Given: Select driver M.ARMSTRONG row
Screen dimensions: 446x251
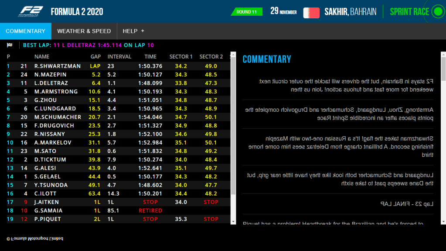Looking at the screenshot, I should tap(118, 92).
